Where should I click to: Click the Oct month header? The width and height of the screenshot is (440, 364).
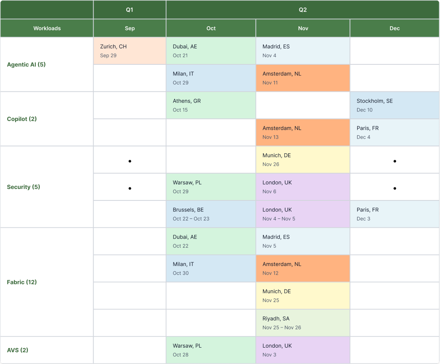tap(211, 28)
